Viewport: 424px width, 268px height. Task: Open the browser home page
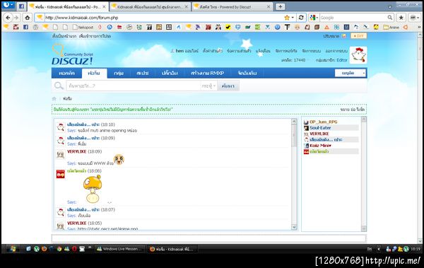[x=28, y=18]
